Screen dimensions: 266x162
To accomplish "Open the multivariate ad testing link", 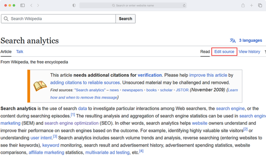I will [x=107, y=152].
